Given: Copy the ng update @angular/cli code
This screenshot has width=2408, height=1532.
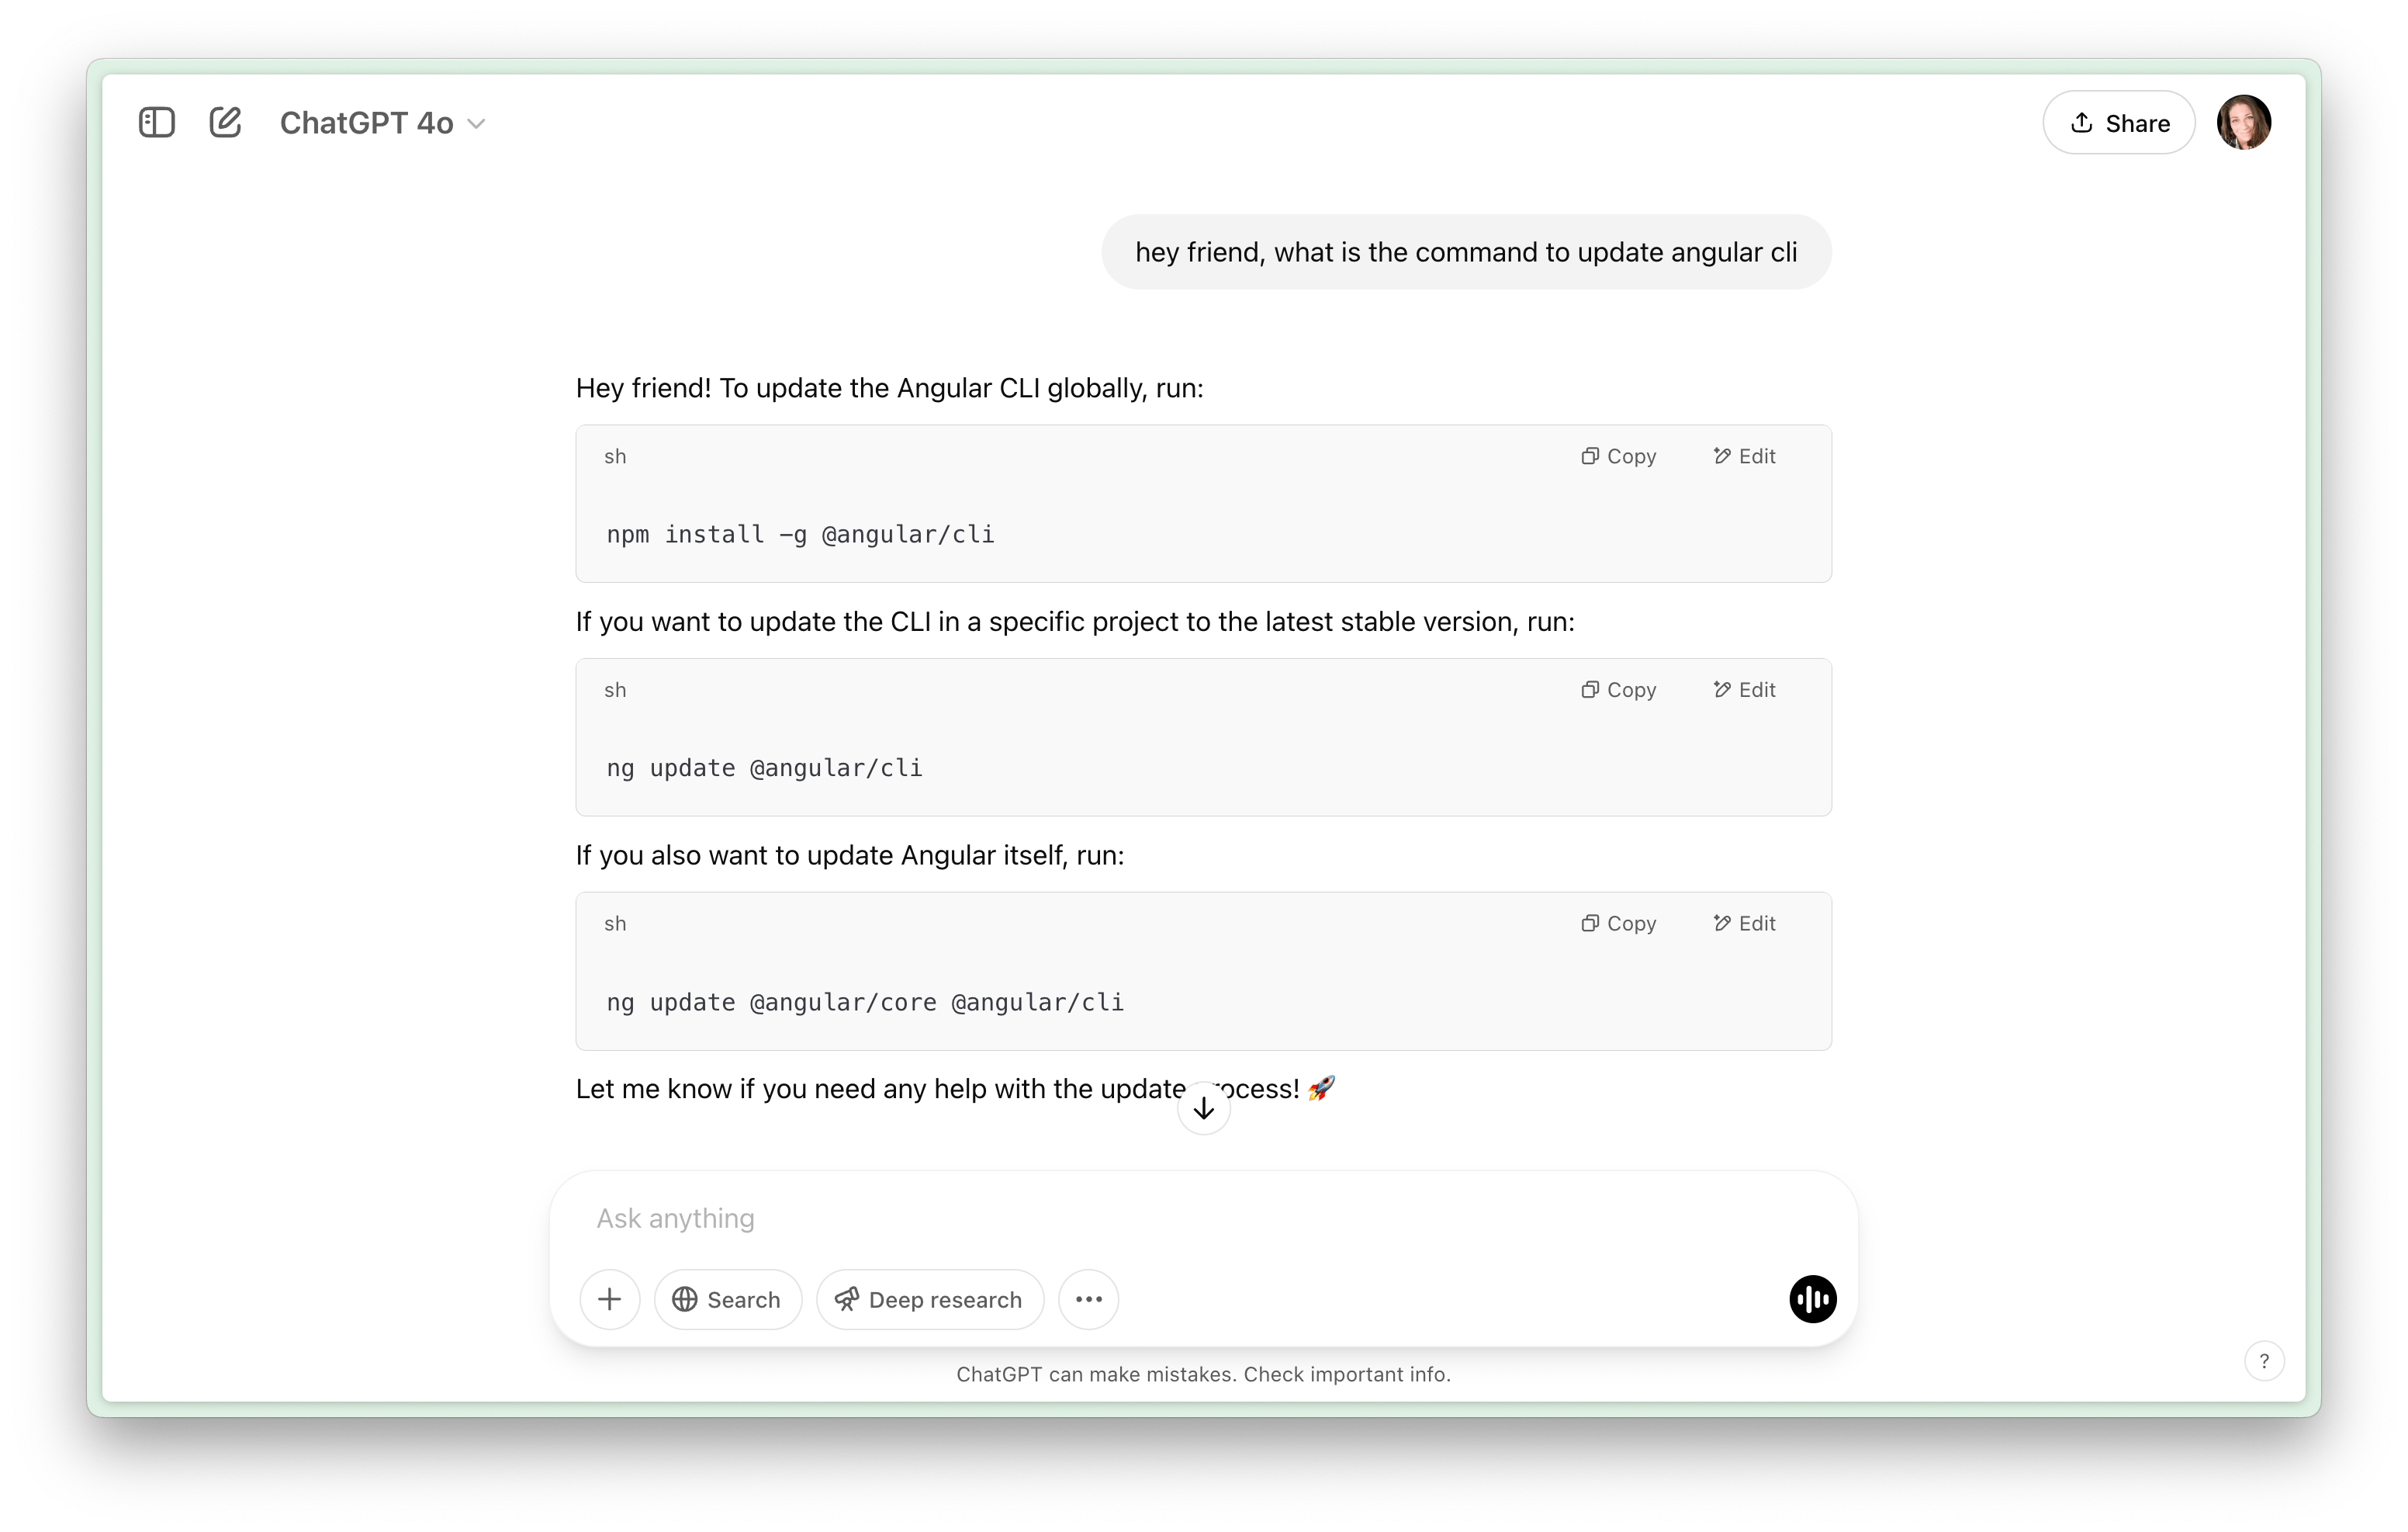Looking at the screenshot, I should click(1618, 689).
